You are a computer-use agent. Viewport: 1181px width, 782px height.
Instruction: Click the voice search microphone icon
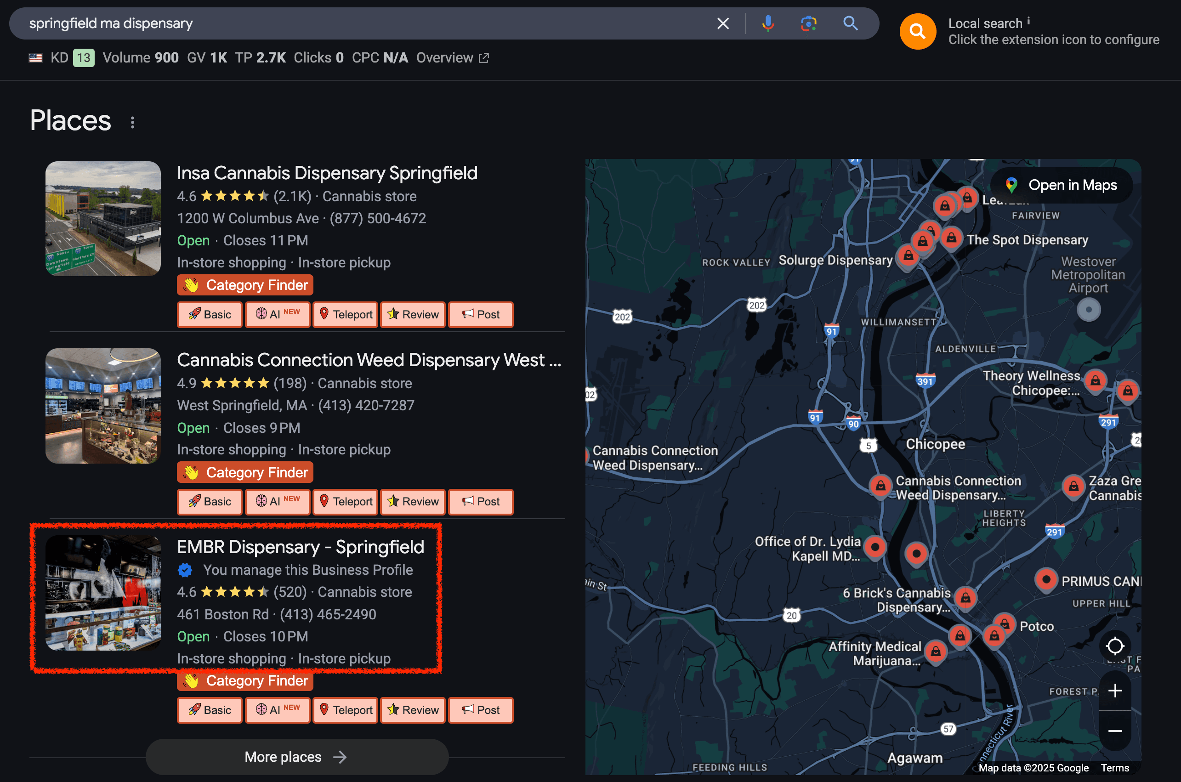click(767, 23)
